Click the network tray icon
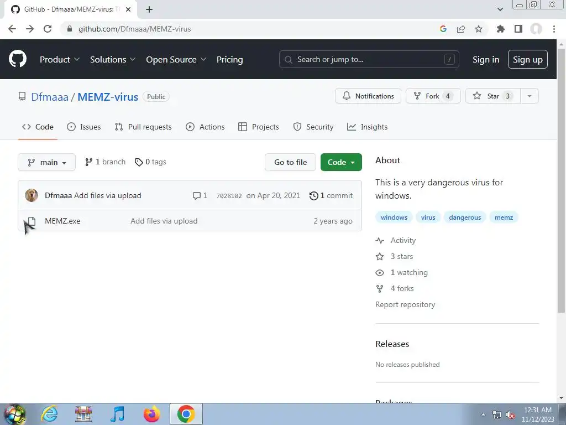The width and height of the screenshot is (566, 425). (x=497, y=415)
